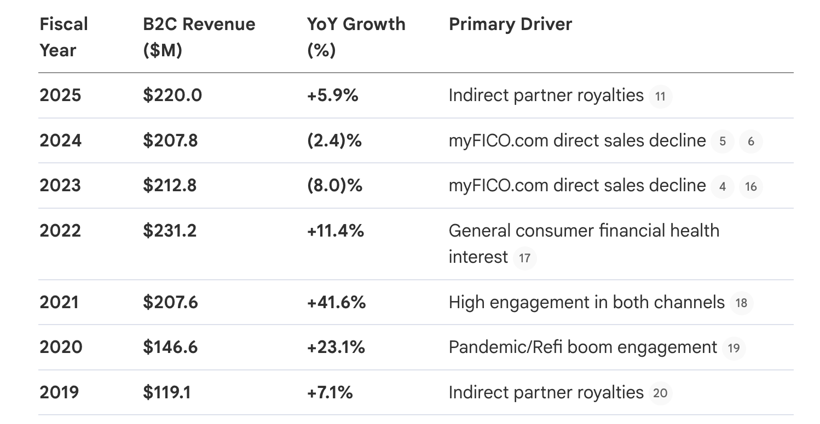The image size is (820, 424).
Task: Click High engagement in both channels text
Action: pyautogui.click(x=586, y=302)
